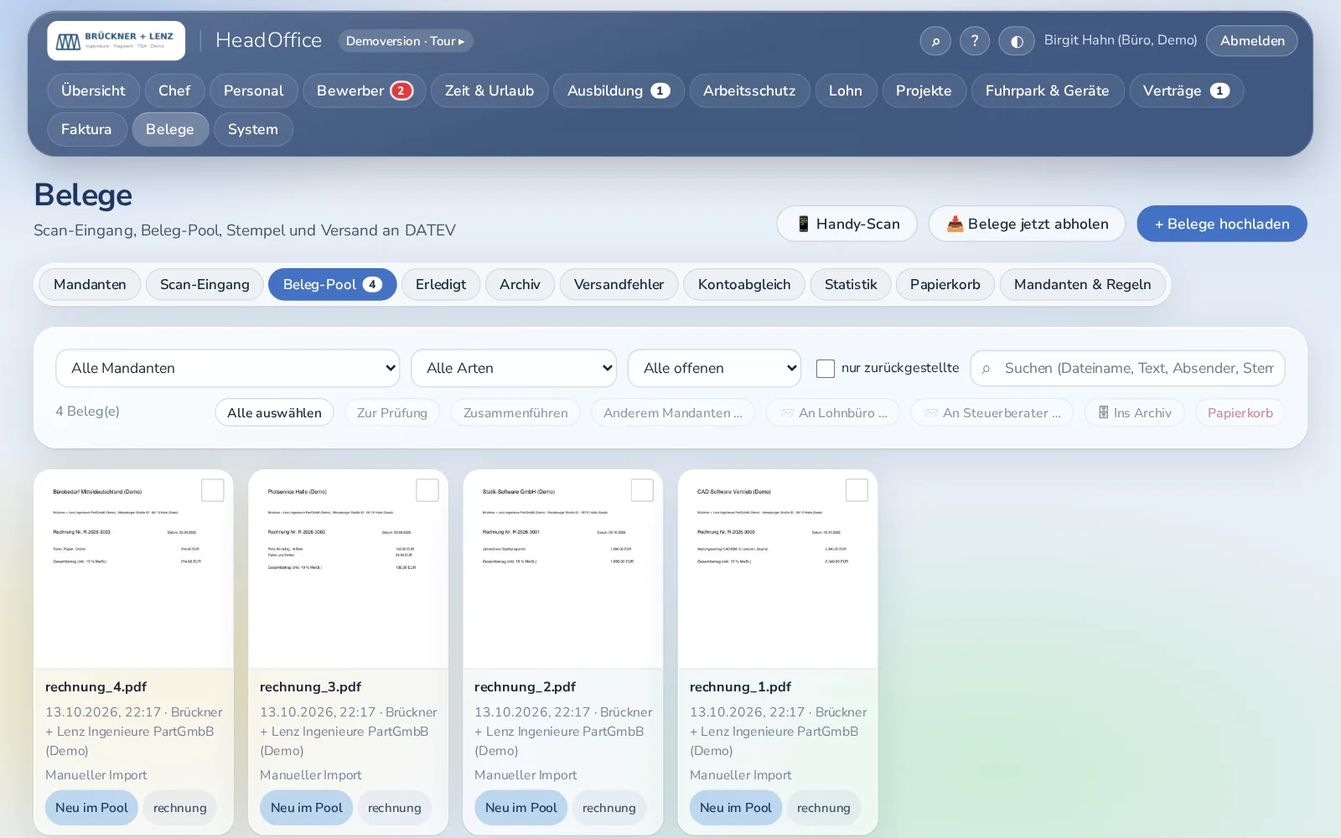Switch to the Mandanten tab
This screenshot has width=1341, height=838.
click(90, 285)
